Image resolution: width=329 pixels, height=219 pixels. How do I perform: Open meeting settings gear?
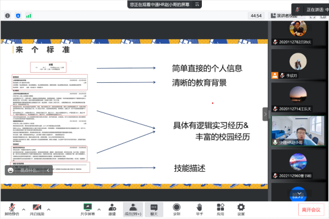pyautogui.click(x=241, y=210)
